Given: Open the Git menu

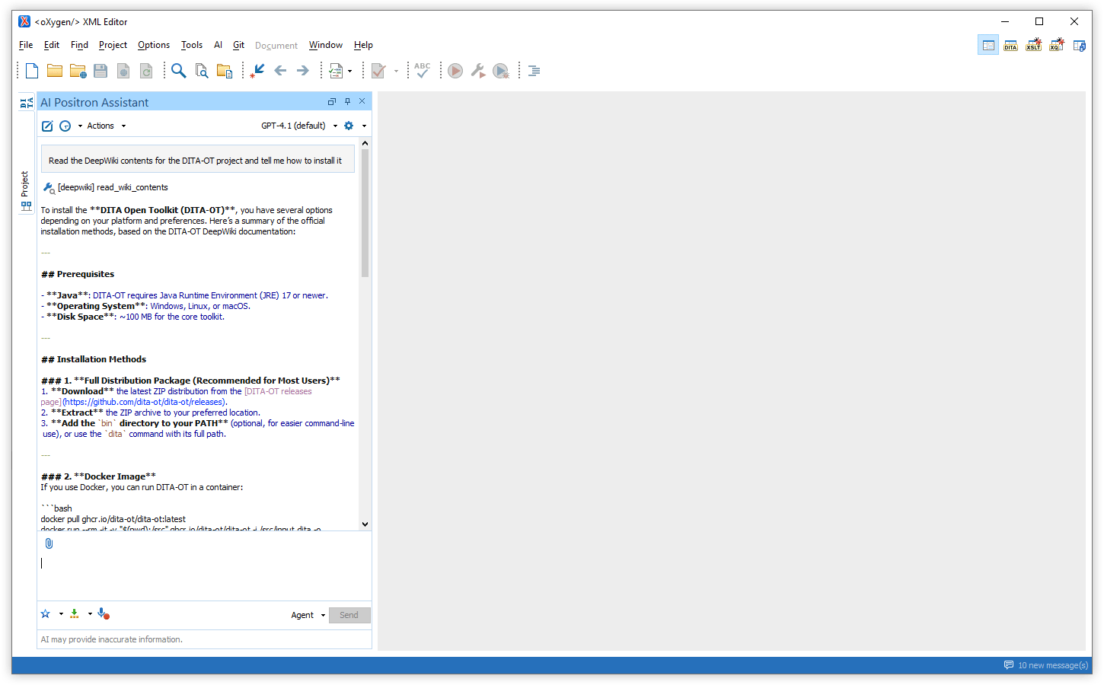Looking at the screenshot, I should tap(238, 45).
